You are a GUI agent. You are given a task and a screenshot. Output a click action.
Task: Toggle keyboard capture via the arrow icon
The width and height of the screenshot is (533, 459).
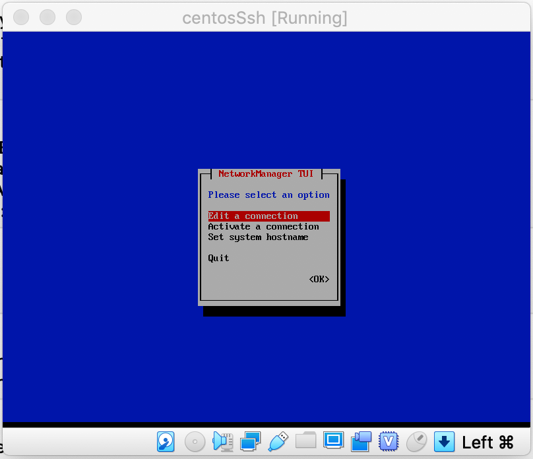[x=443, y=442]
